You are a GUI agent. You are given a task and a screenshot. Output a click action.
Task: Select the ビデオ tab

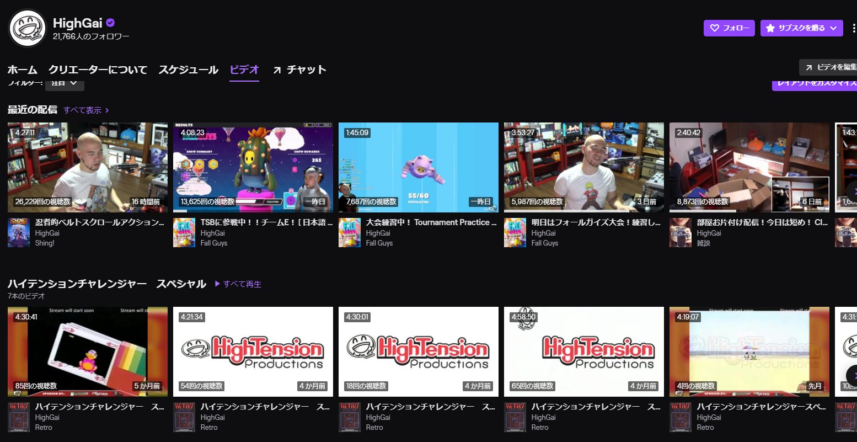click(244, 70)
